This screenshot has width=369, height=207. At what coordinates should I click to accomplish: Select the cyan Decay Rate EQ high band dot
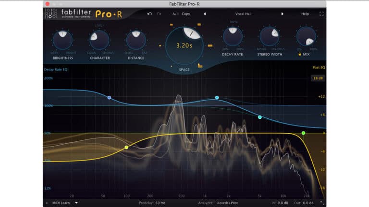[x=260, y=117]
